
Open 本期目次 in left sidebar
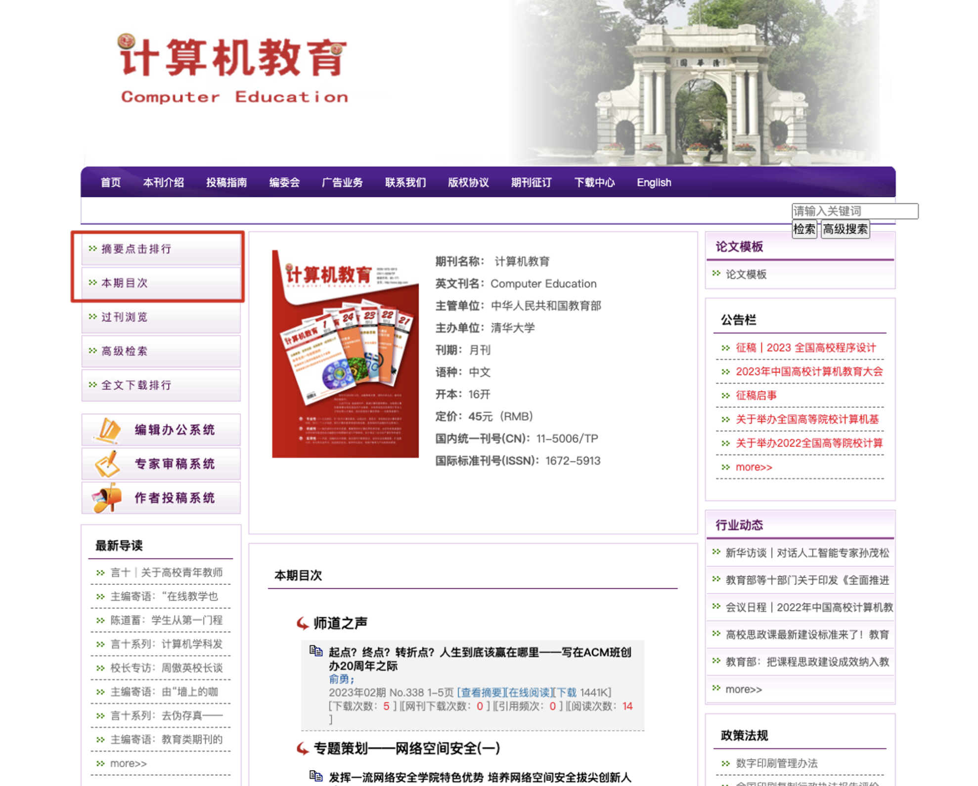pos(161,283)
